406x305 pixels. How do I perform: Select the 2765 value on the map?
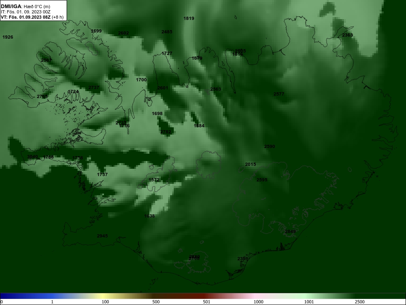pos(42,96)
